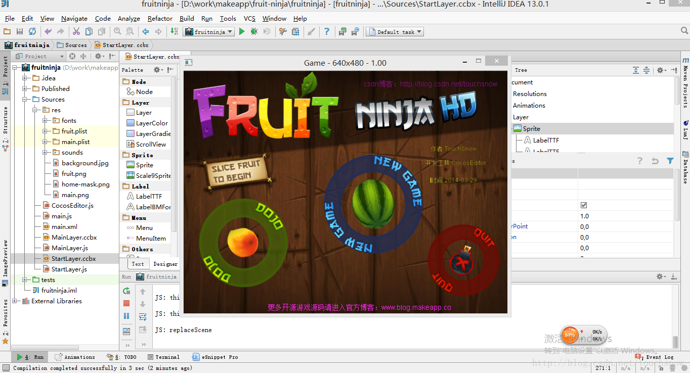The width and height of the screenshot is (690, 373).
Task: Toggle use soft wraps in Run console
Action: click(x=143, y=317)
